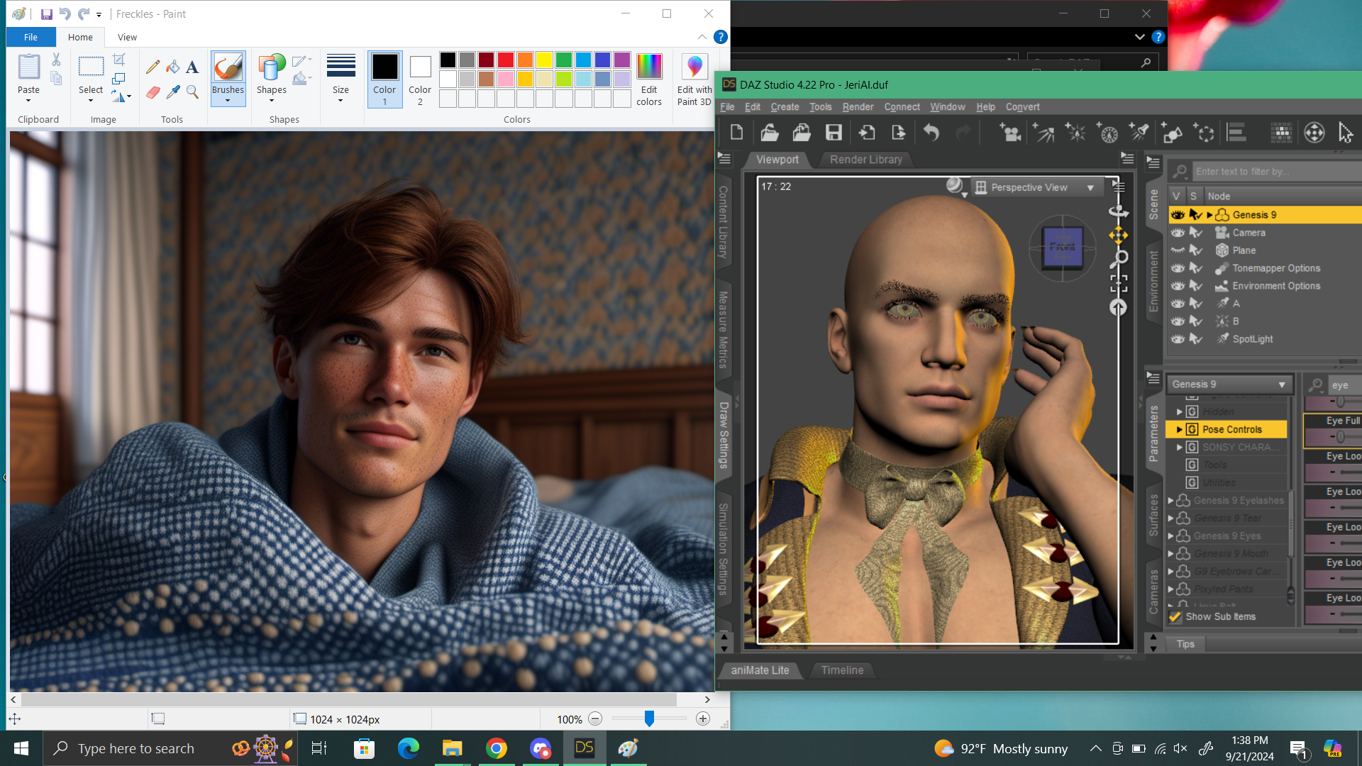
Task: Open the Render menu in DAZ Studio
Action: [857, 107]
